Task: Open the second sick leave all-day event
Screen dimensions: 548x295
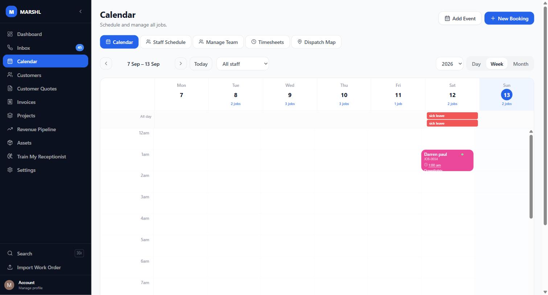Action: pyautogui.click(x=452, y=123)
